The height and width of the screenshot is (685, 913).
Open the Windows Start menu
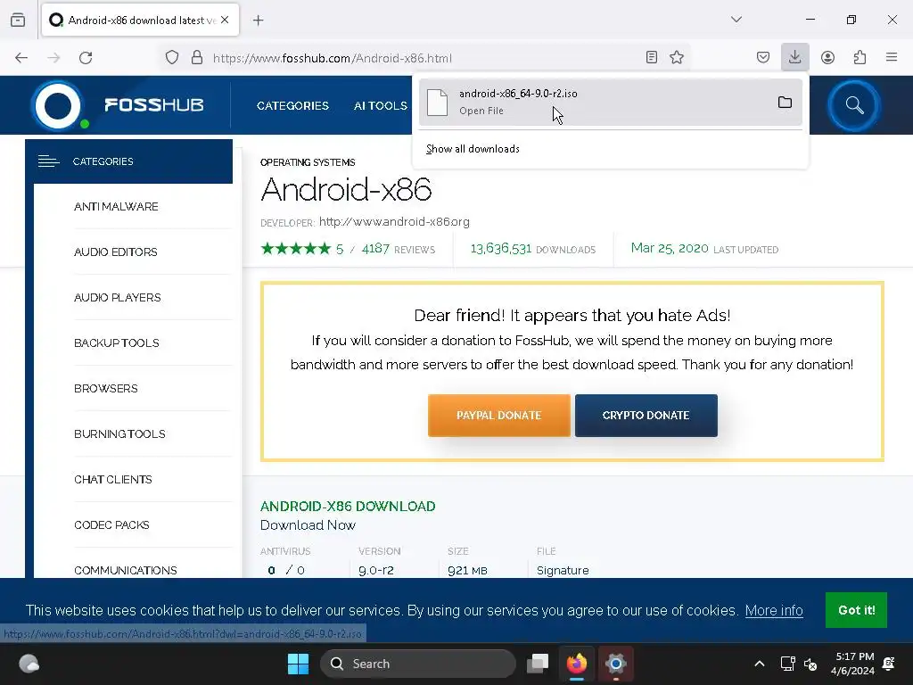298,664
